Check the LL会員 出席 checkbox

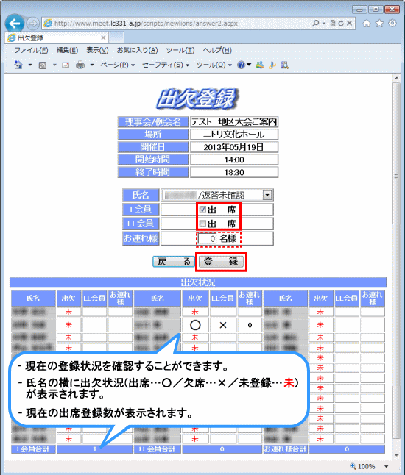[202, 224]
